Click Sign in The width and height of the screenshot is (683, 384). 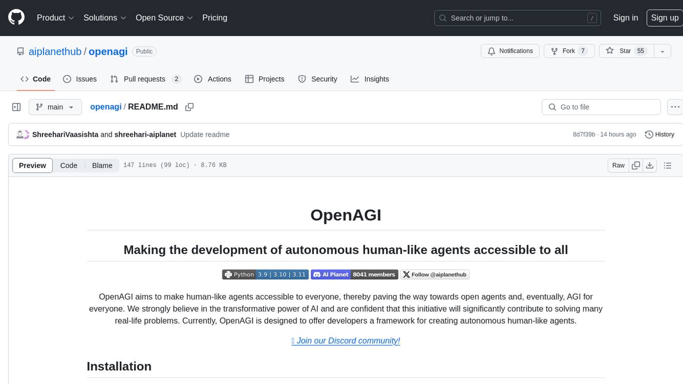[625, 18]
